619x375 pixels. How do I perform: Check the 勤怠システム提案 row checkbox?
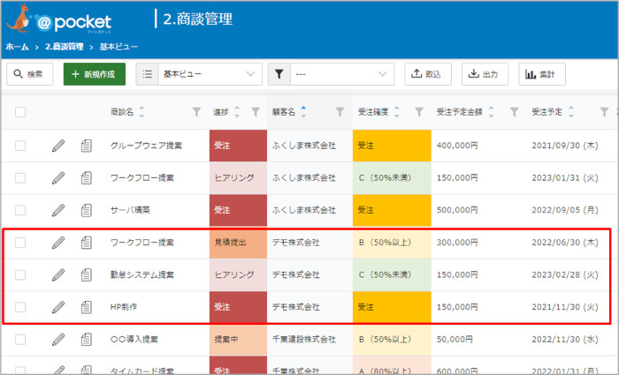coord(20,275)
